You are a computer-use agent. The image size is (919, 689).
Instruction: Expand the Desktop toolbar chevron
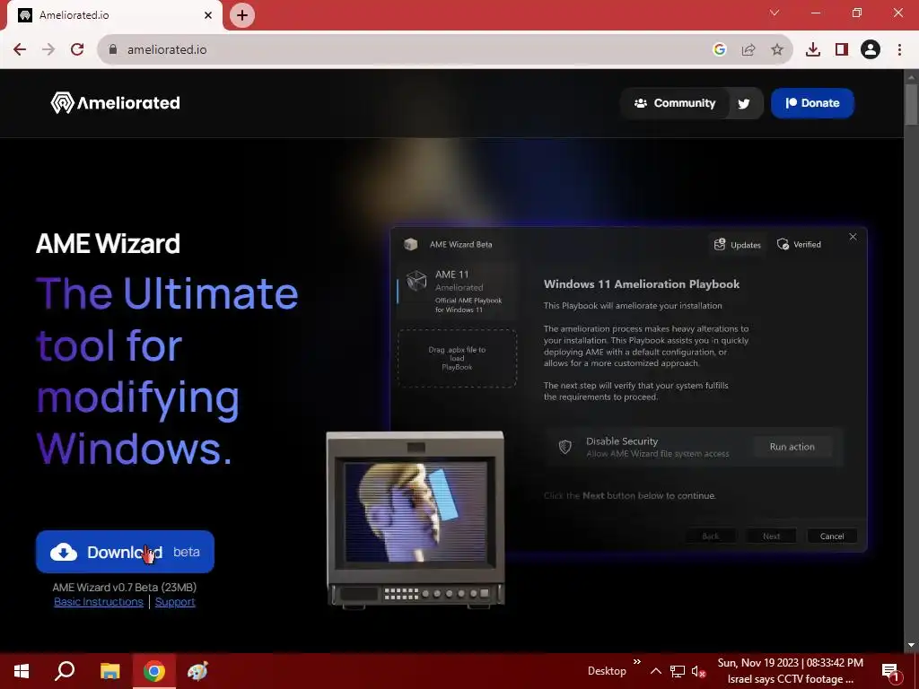[x=637, y=662]
